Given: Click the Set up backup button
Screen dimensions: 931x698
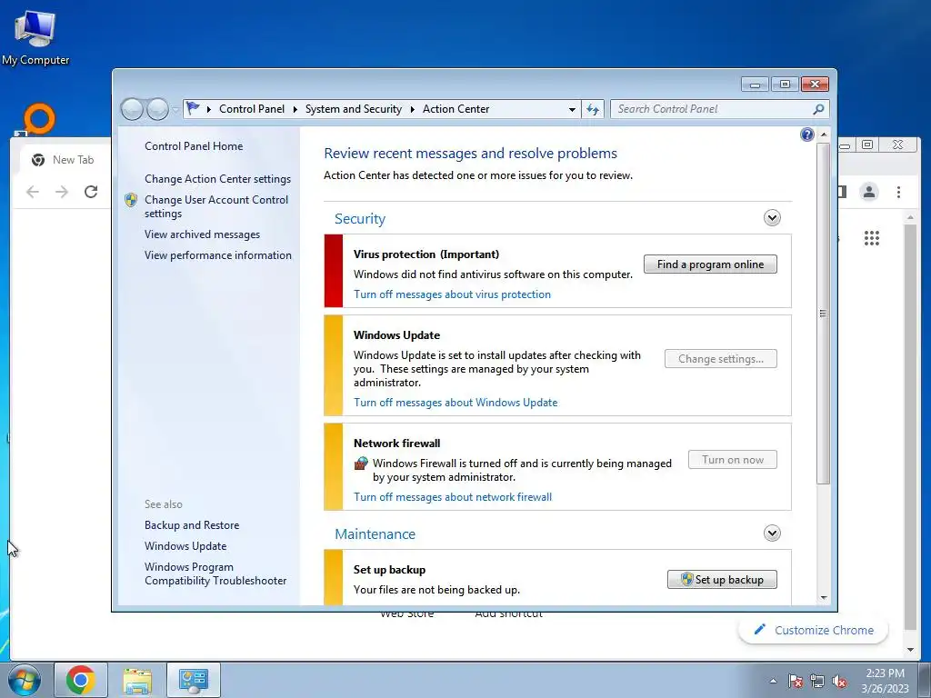Looking at the screenshot, I should (x=722, y=580).
